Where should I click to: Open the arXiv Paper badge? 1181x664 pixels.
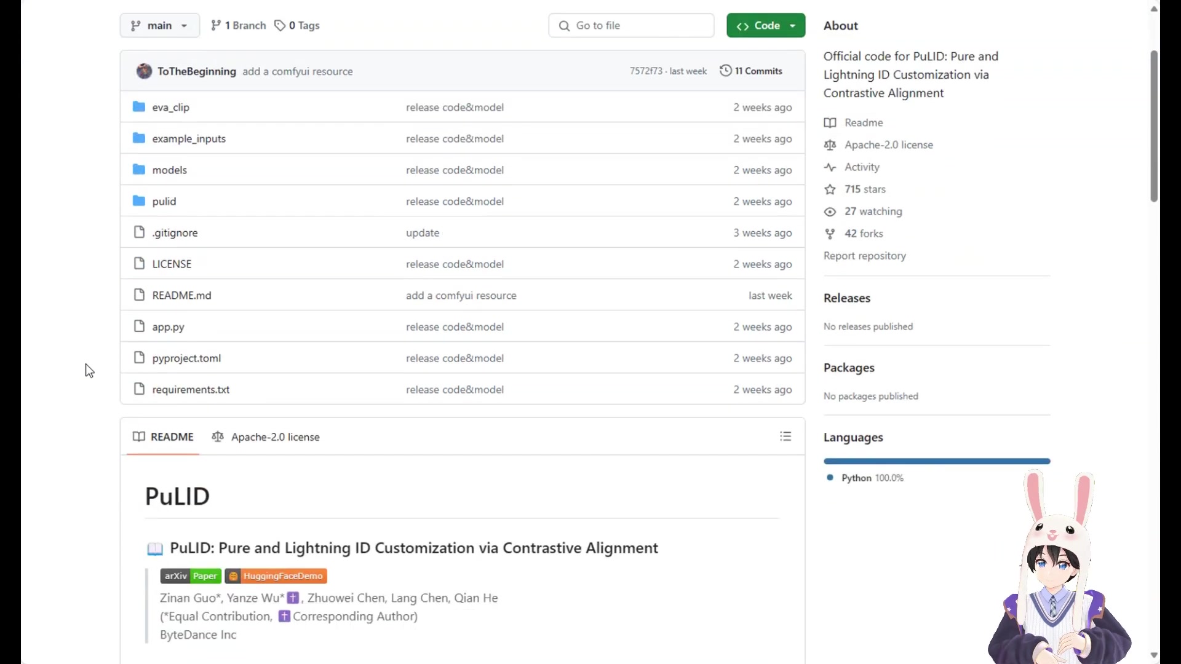(191, 576)
